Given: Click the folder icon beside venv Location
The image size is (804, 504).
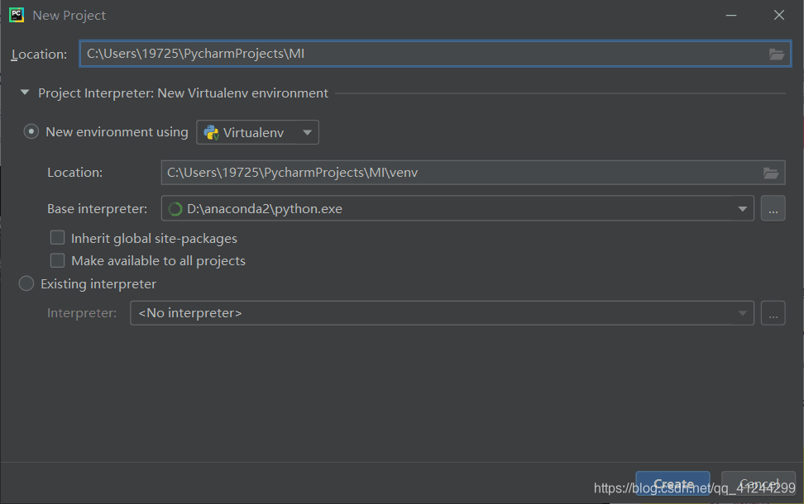Looking at the screenshot, I should tap(771, 173).
